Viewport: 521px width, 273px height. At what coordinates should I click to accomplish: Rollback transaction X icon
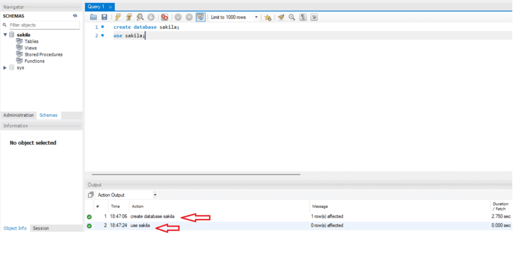[x=189, y=17]
